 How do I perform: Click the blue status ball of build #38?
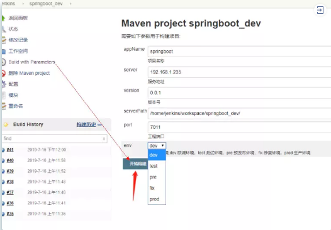point(3,182)
